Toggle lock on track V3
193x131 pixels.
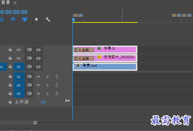click(10, 50)
